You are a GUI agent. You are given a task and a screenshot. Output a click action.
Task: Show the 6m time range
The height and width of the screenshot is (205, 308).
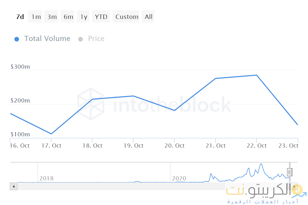(68, 17)
